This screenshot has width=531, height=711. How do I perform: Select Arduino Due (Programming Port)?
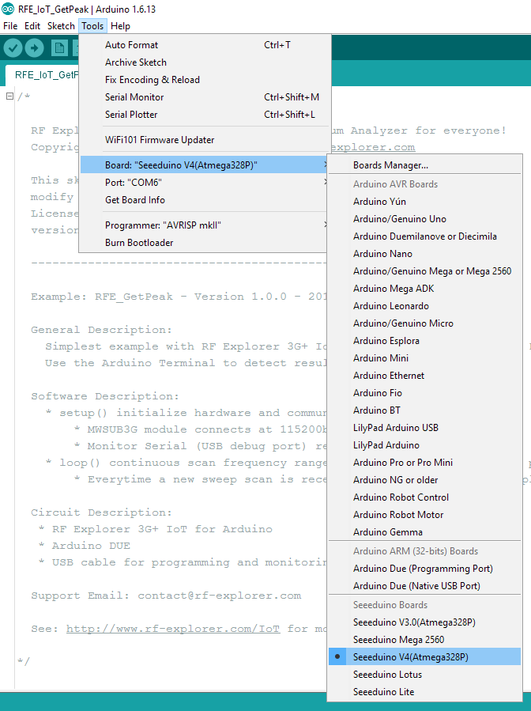[x=424, y=569]
